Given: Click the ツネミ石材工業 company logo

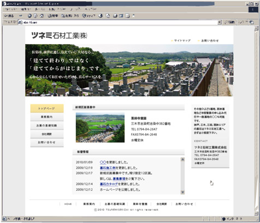Looking at the screenshot, I should click(60, 36).
